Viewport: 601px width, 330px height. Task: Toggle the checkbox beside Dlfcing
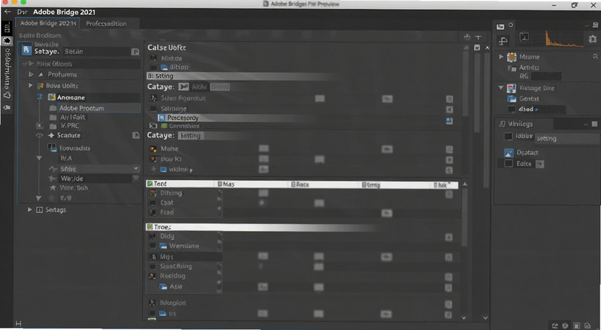(153, 193)
